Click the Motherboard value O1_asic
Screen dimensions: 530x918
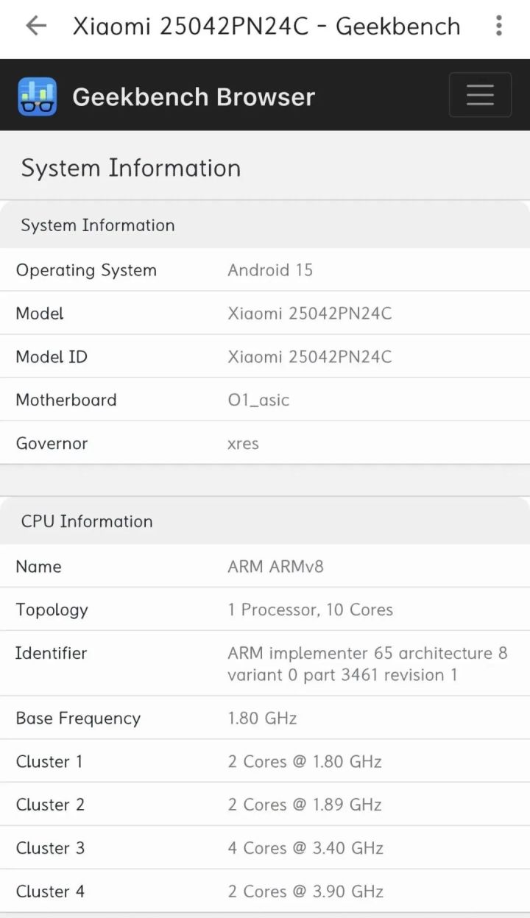258,400
